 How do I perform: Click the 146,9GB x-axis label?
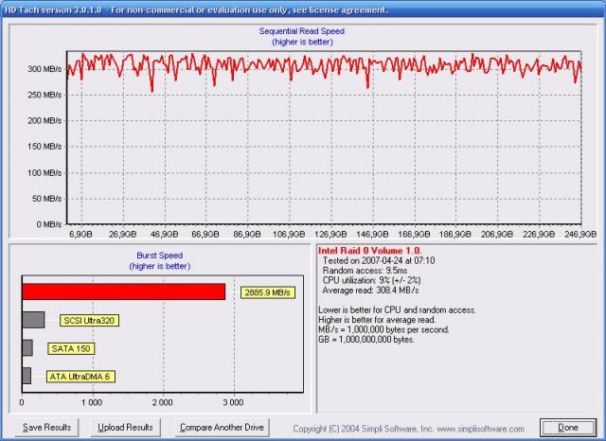pos(372,234)
